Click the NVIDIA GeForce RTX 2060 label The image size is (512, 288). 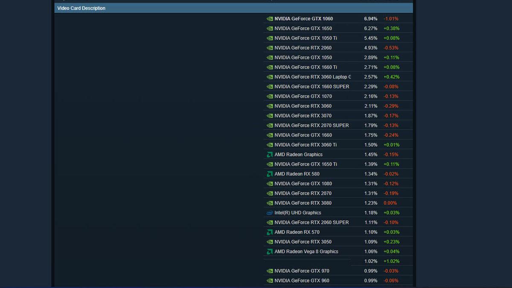[x=303, y=48]
